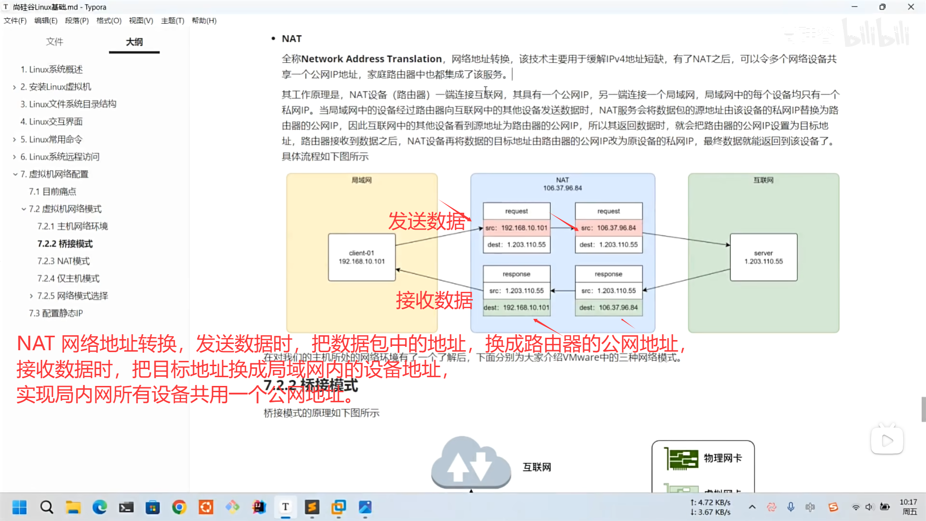Open IntelliJ IDEA taskbar icon
This screenshot has width=926, height=521.
(259, 507)
